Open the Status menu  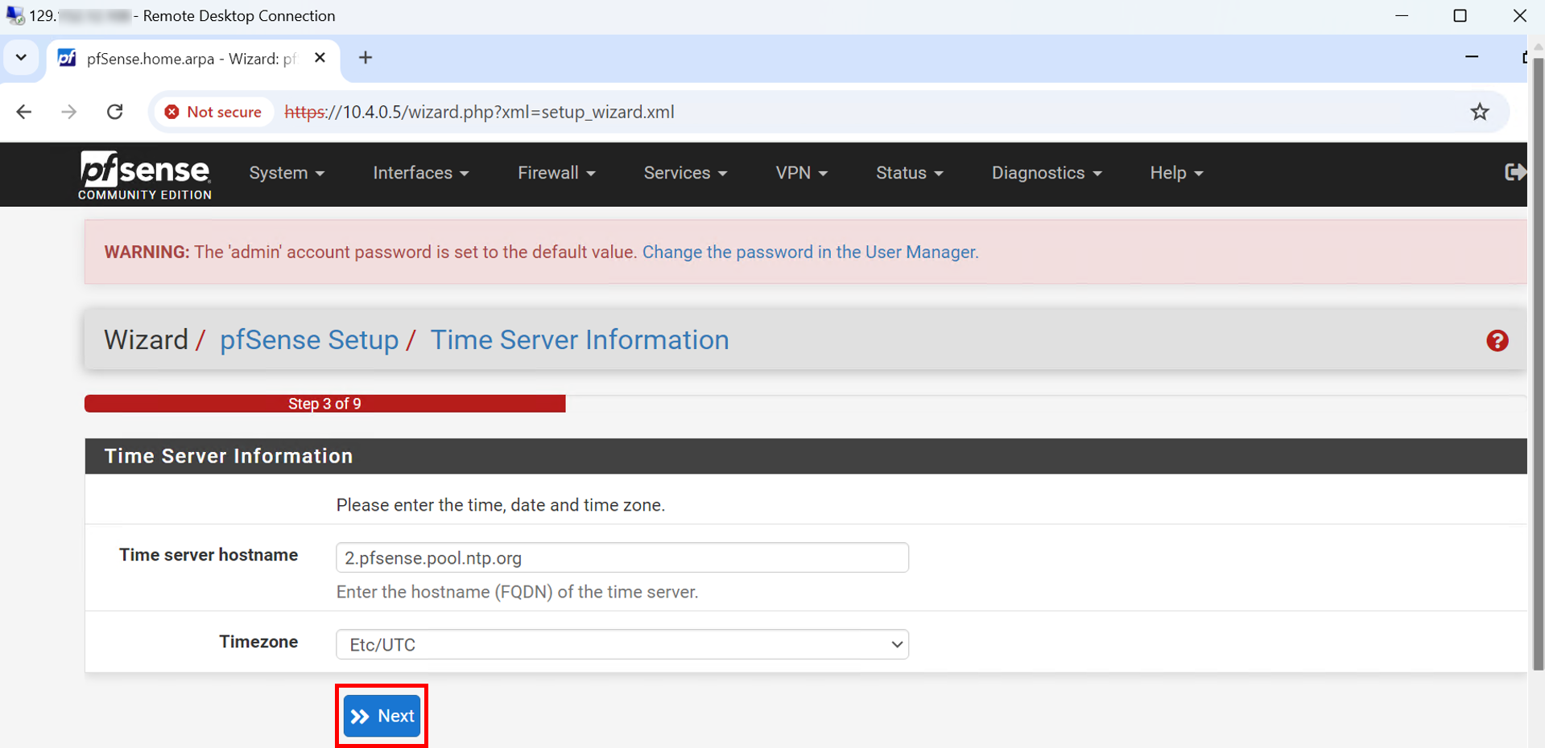(910, 173)
